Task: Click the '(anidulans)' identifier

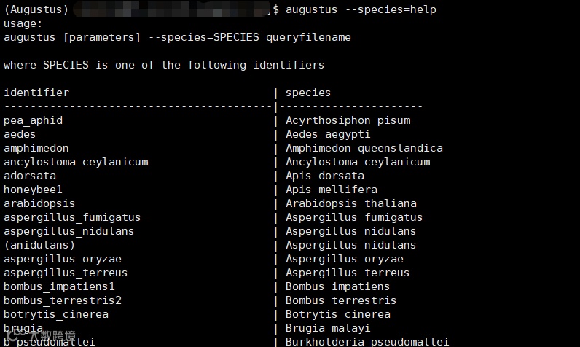Action: tap(39, 245)
